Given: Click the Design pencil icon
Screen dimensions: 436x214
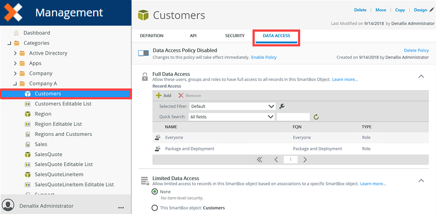Looking at the screenshot, I should 432,10.
